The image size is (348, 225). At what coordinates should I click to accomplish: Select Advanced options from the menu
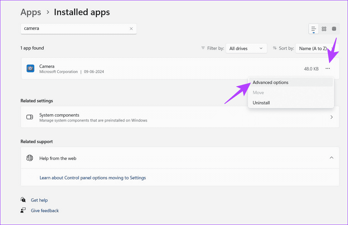point(270,82)
